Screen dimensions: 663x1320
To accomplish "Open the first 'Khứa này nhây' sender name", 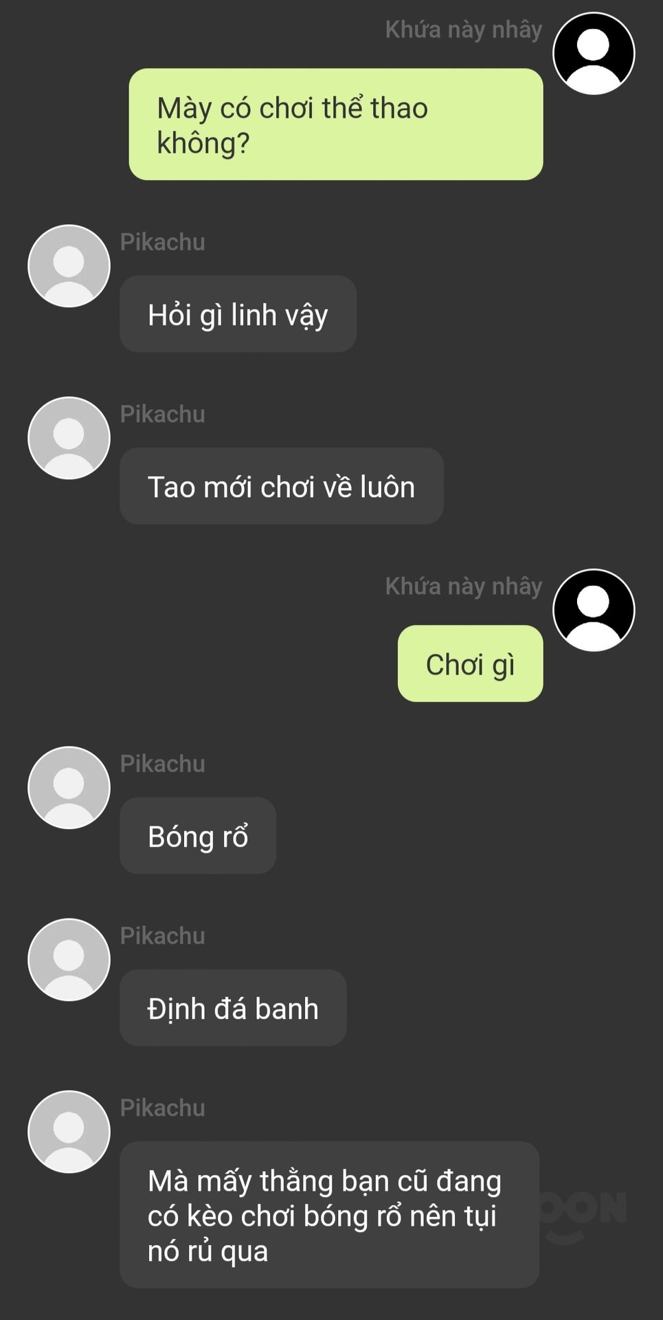I will point(464,30).
